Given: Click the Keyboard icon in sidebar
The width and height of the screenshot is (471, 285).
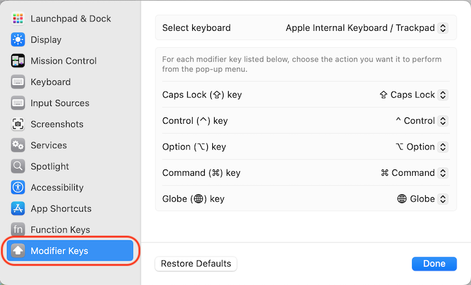Looking at the screenshot, I should tap(18, 82).
